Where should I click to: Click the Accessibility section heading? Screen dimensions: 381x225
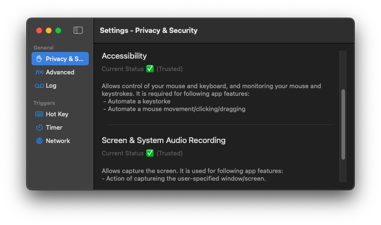(x=124, y=56)
